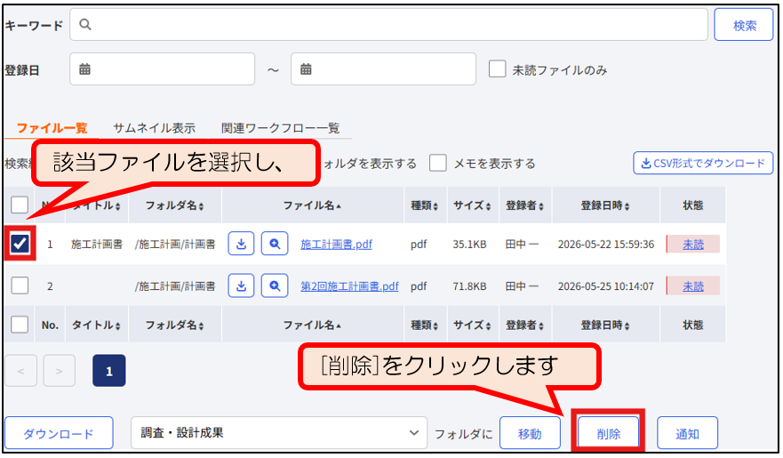The height and width of the screenshot is (458, 783).
Task: Focus the キーワード search input field
Action: pos(388,25)
